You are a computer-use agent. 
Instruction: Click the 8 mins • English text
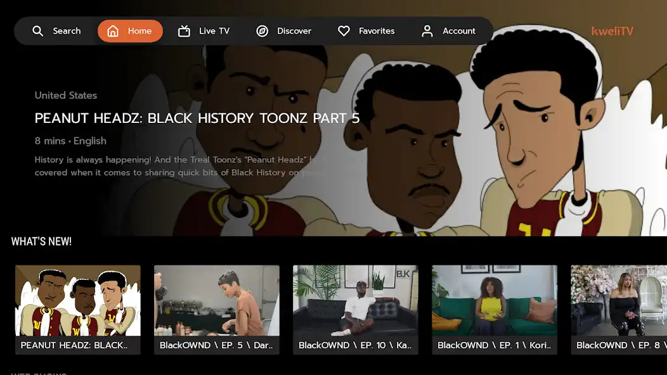pos(70,141)
